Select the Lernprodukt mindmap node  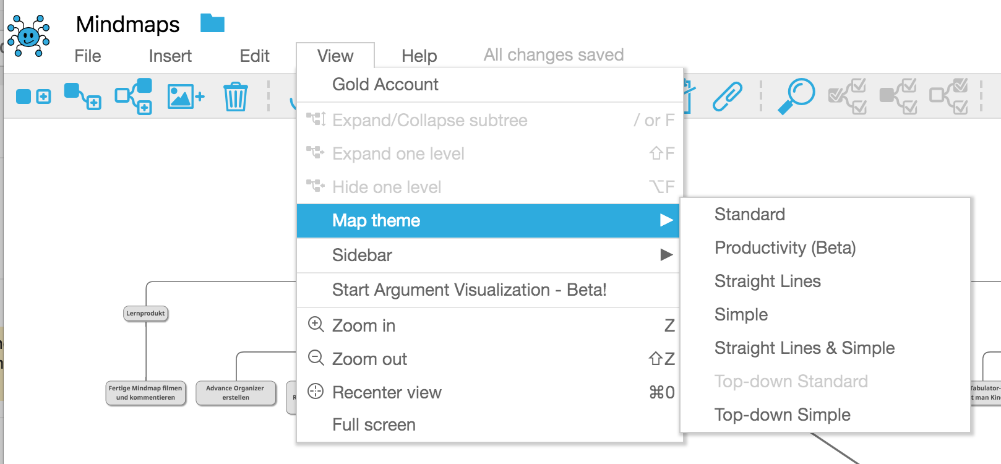click(x=146, y=314)
